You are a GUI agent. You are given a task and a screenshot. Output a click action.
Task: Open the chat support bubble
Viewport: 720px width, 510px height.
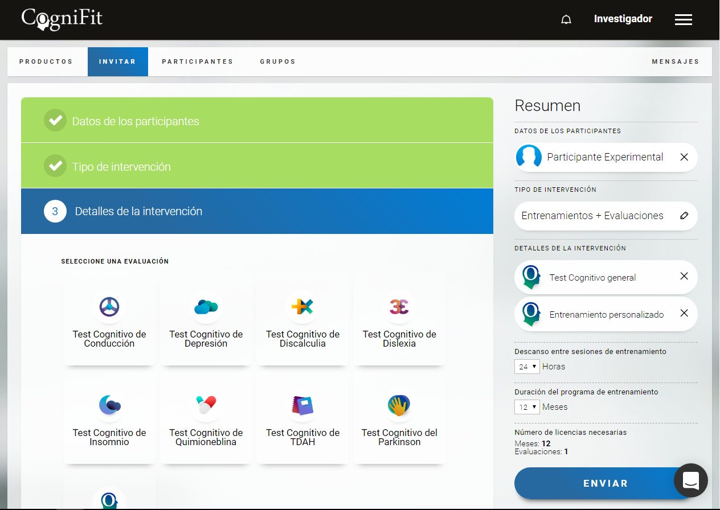pos(691,480)
